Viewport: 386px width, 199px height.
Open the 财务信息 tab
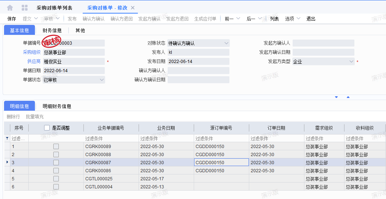52,30
